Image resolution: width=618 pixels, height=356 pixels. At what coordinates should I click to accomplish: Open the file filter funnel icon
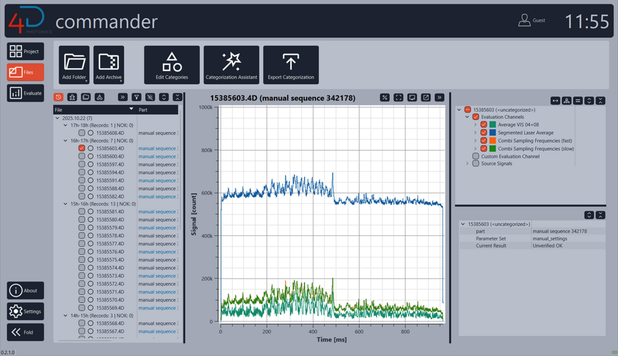(136, 97)
